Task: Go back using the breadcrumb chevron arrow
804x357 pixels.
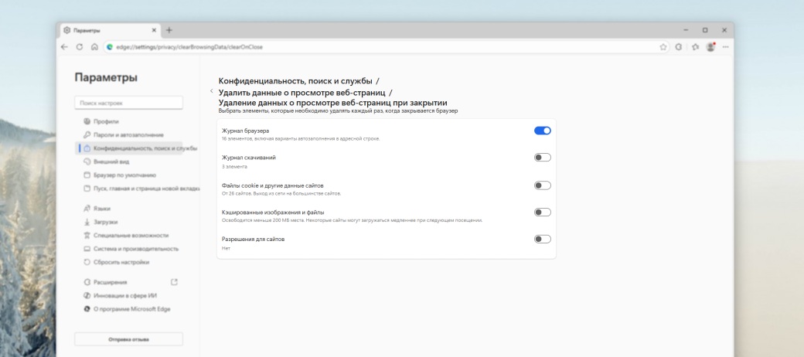Action: pos(211,91)
